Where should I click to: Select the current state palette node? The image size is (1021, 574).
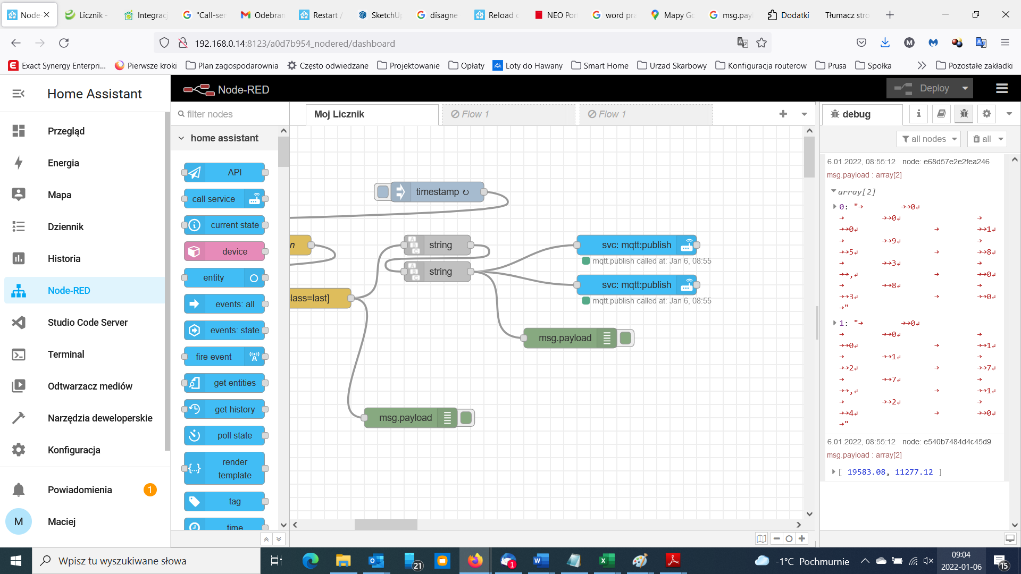click(x=224, y=225)
